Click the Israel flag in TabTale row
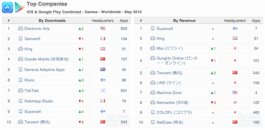The height and width of the screenshot is (130, 265). tap(102, 90)
